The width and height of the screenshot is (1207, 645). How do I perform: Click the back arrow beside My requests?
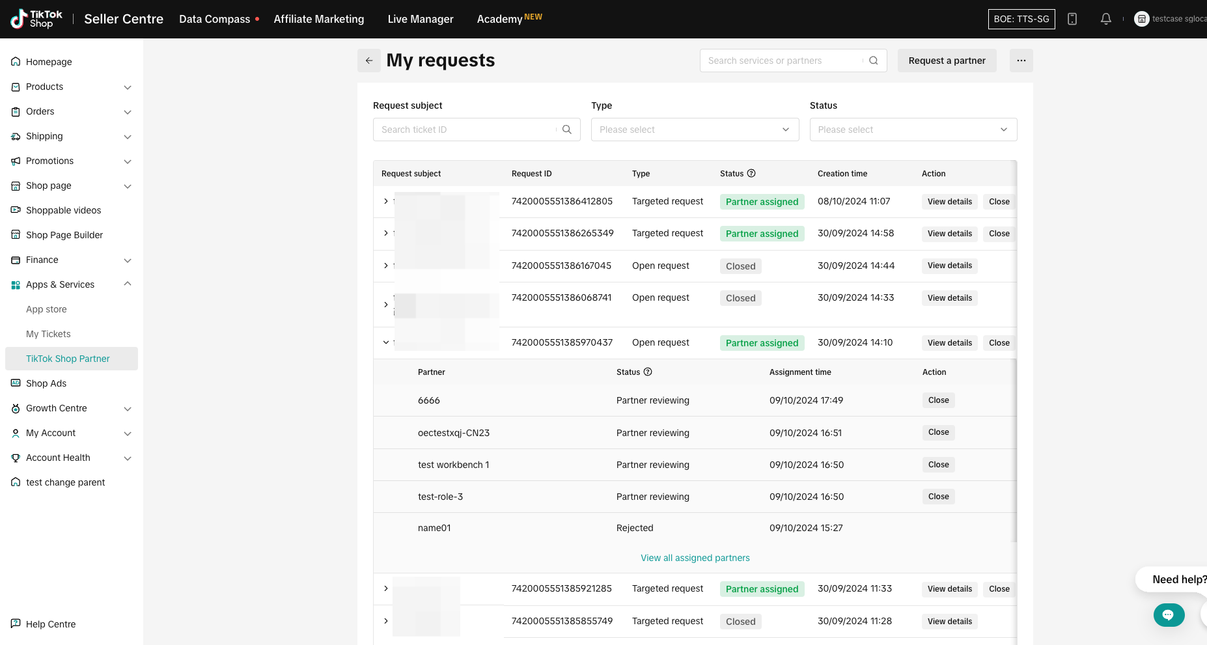[369, 61]
